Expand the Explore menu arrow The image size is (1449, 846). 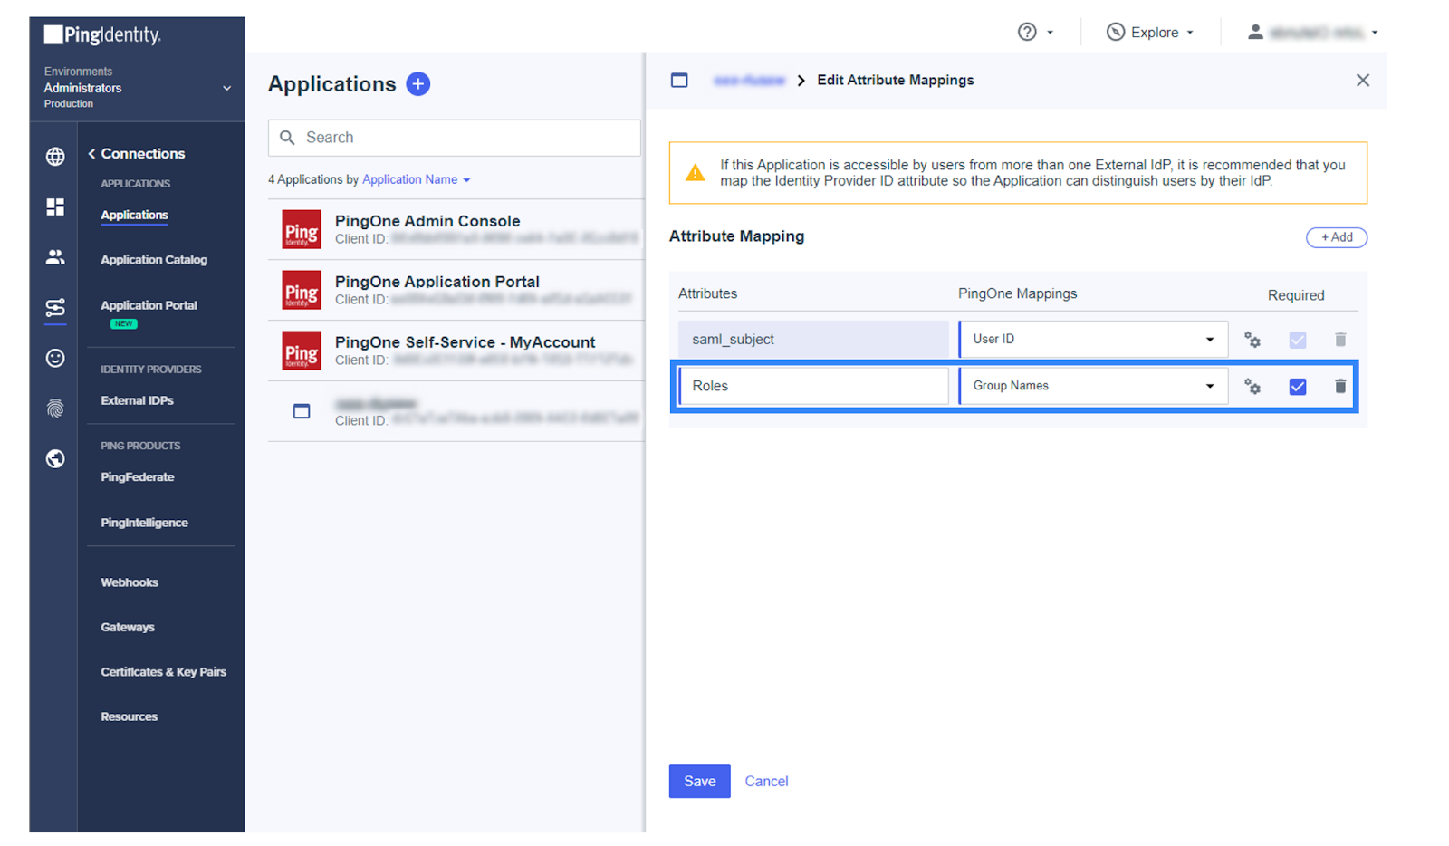pos(1190,33)
